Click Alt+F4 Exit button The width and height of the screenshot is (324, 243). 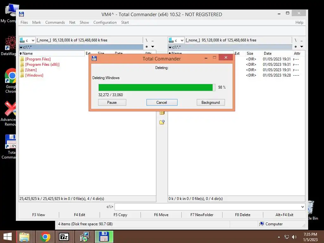coord(284,215)
